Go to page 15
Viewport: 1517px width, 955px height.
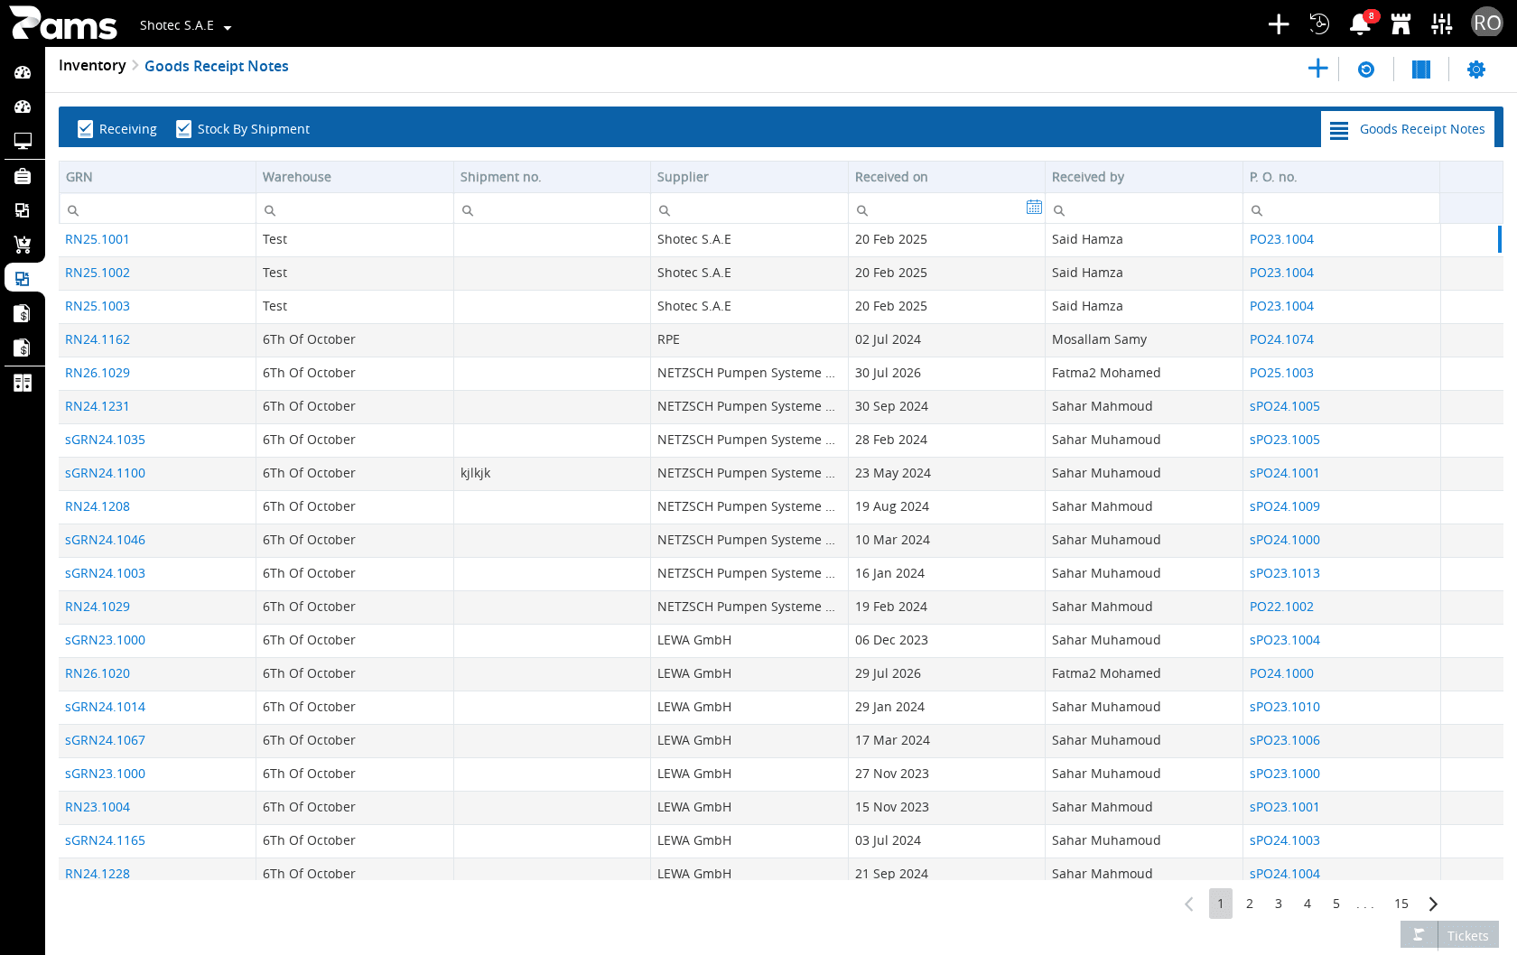tap(1401, 904)
